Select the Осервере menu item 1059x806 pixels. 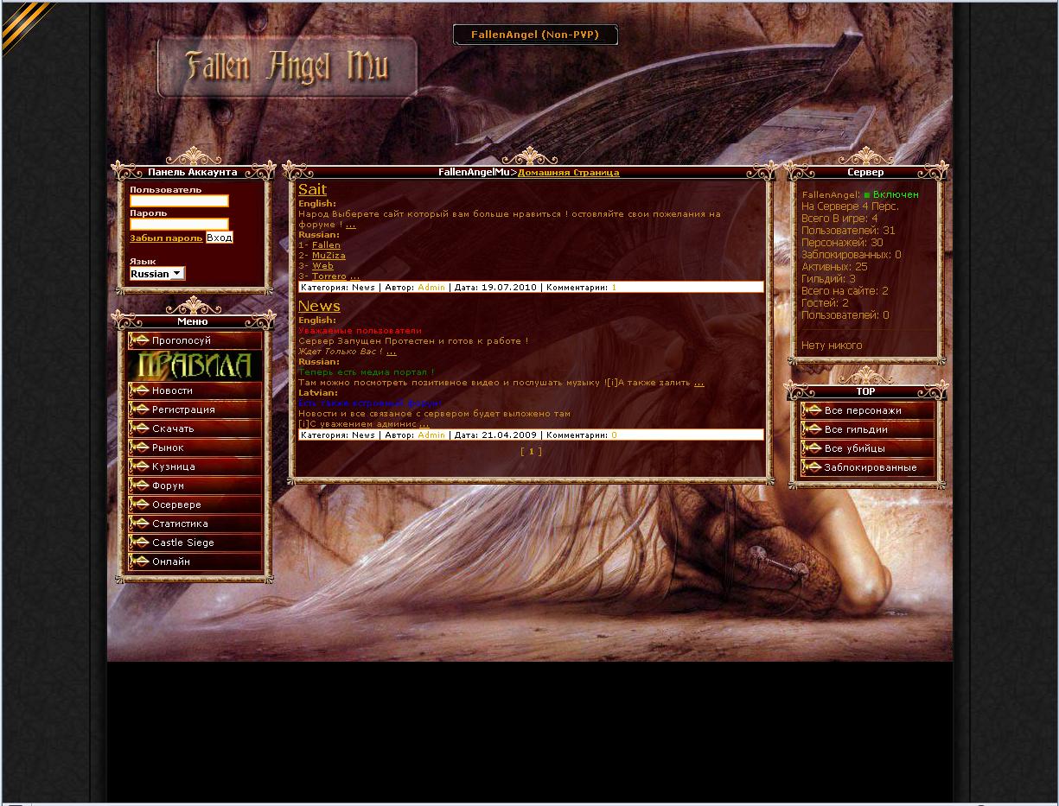[x=195, y=505]
